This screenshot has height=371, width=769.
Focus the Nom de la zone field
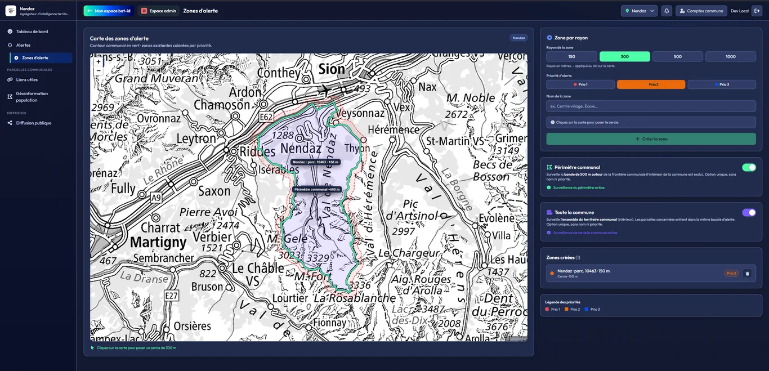[651, 106]
